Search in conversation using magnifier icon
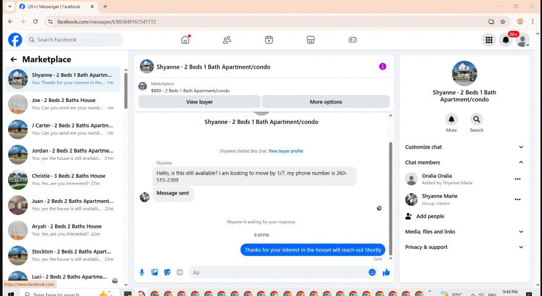The width and height of the screenshot is (542, 296). point(476,120)
